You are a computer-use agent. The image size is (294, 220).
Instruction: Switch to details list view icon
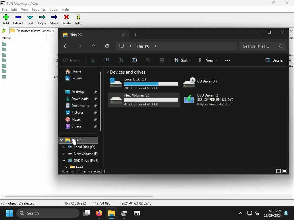[278, 171]
